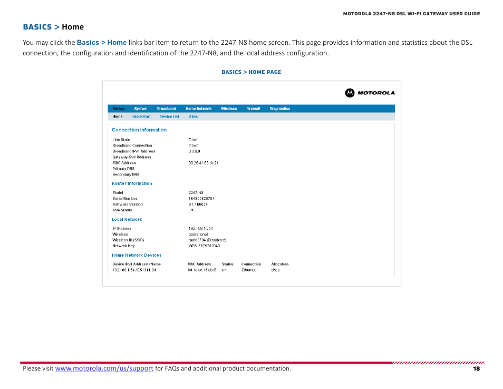503x389 pixels.
Task: Select the dhcp allocation cell
Action: click(275, 270)
